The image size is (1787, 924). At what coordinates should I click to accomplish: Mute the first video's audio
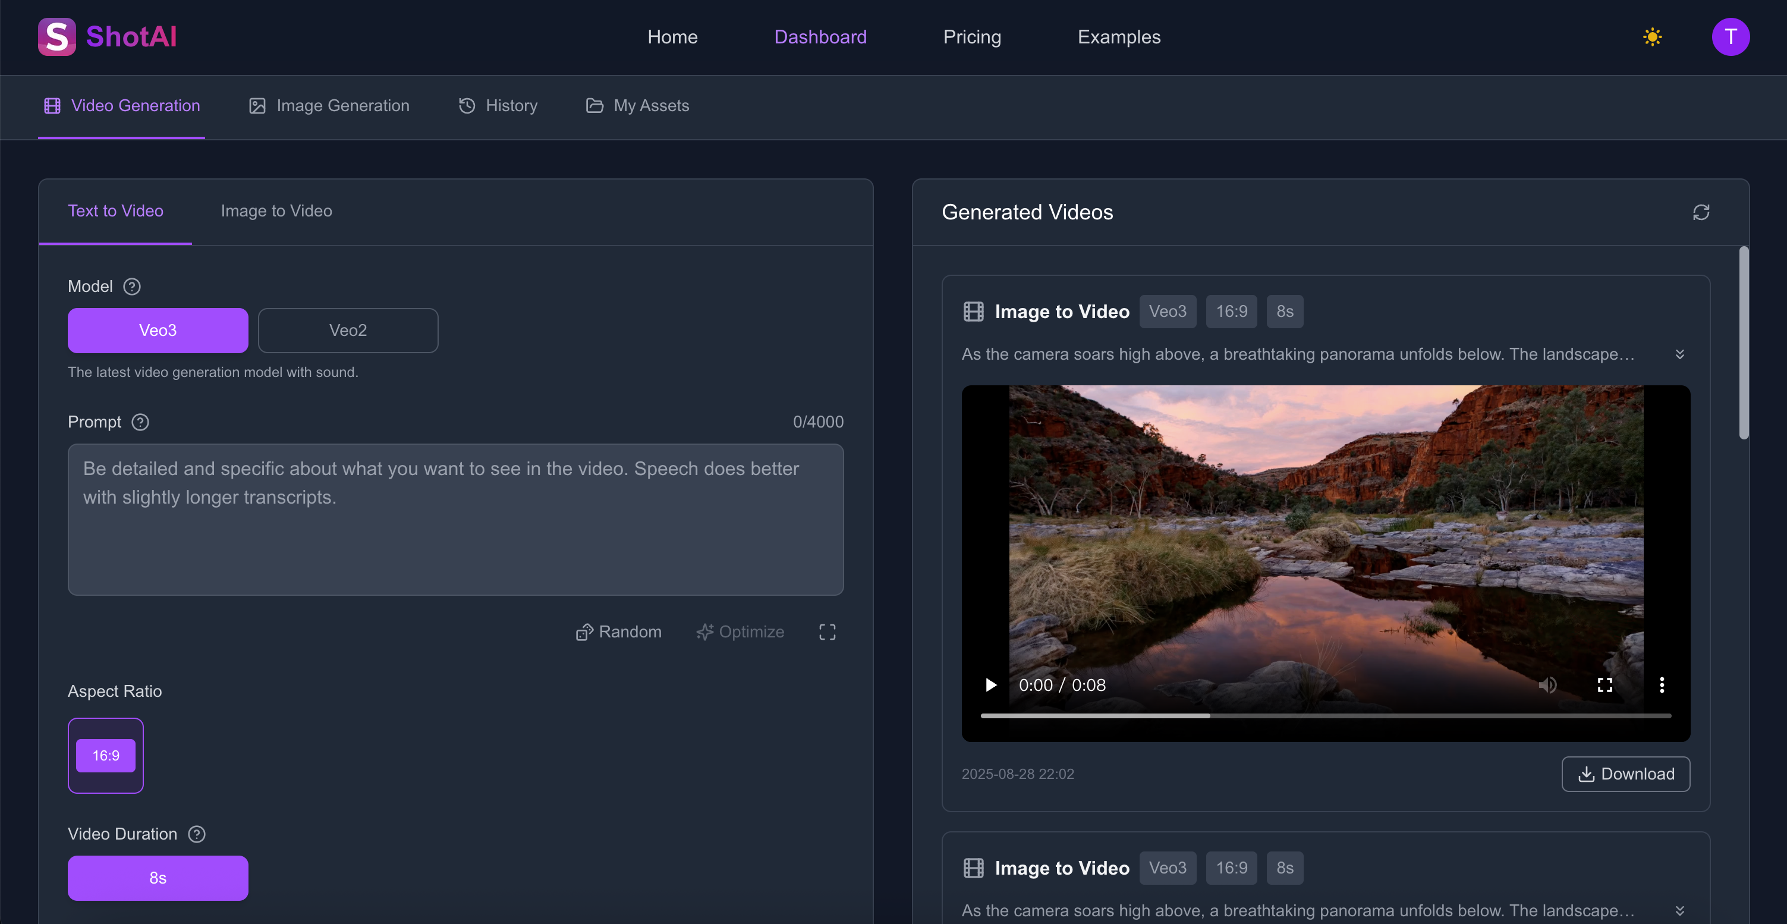tap(1547, 686)
